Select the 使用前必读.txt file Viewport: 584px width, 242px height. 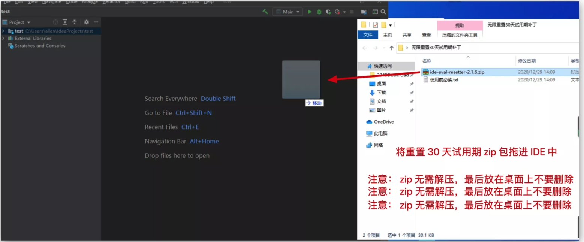coord(444,80)
